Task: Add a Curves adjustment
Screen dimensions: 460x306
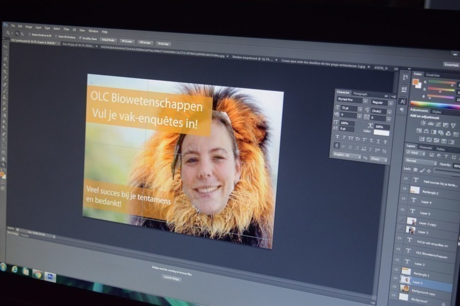Action: pos(438,125)
